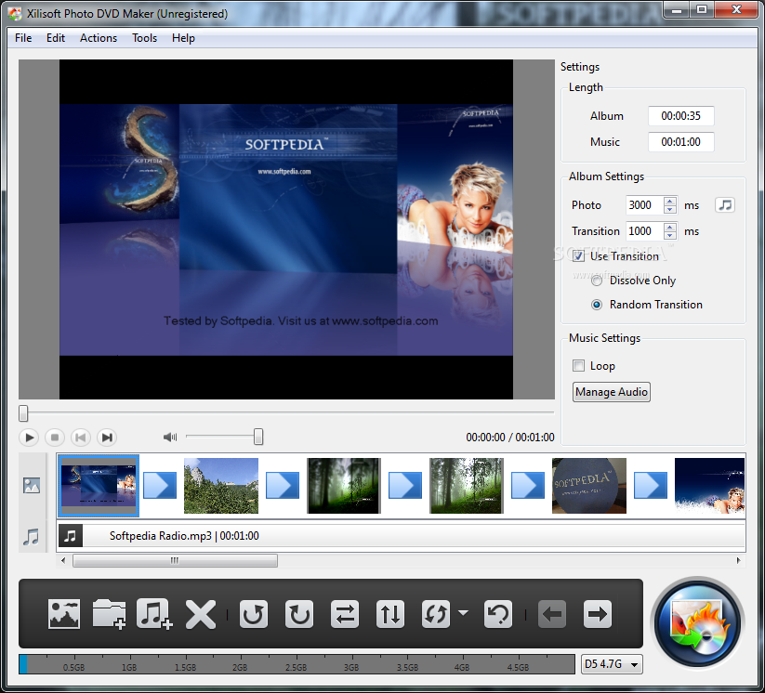Select the dark forest thumbnail
The width and height of the screenshot is (765, 693).
tap(344, 486)
